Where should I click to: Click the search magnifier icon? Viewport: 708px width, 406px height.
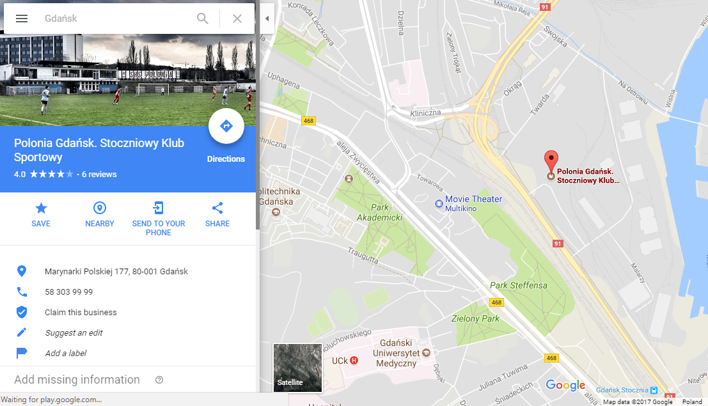coord(202,19)
